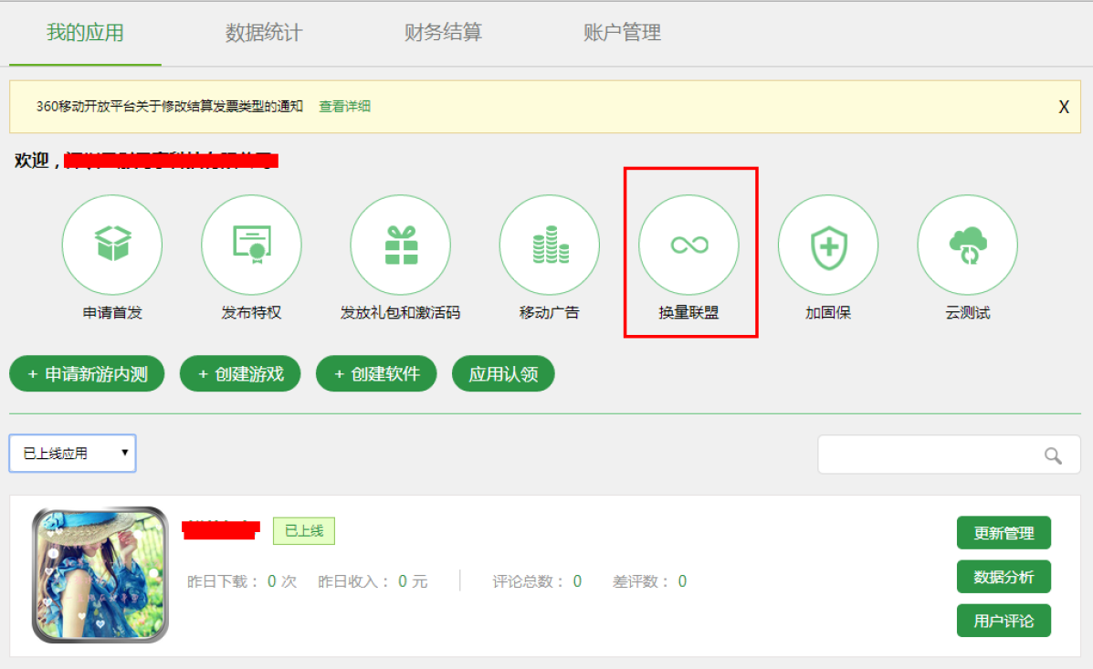This screenshot has height=669, width=1093.
Task: Open the 云测试 cloud icon
Action: tap(967, 245)
